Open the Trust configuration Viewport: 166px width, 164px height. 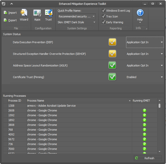pos(49,15)
